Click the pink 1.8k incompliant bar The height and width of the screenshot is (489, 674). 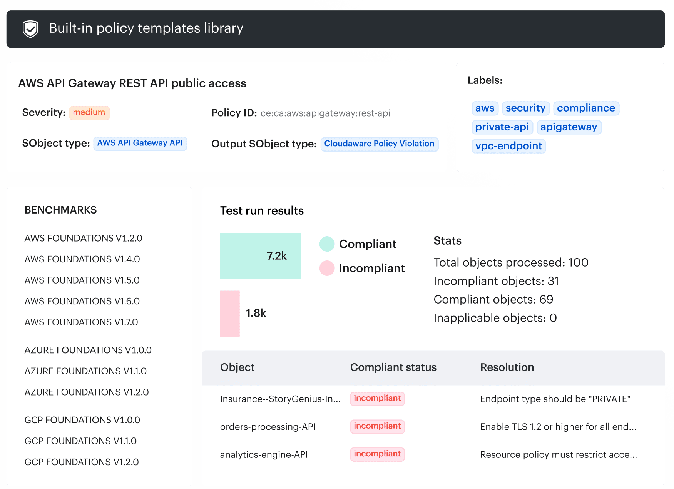[230, 314]
